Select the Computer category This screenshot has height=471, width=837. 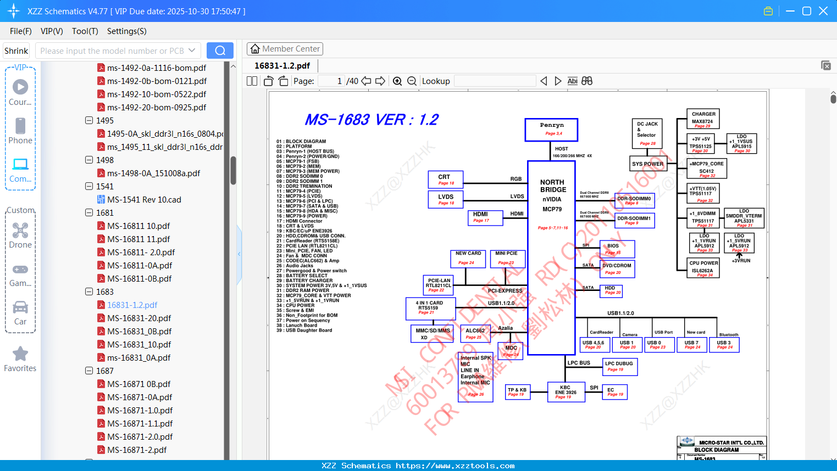[x=20, y=170]
